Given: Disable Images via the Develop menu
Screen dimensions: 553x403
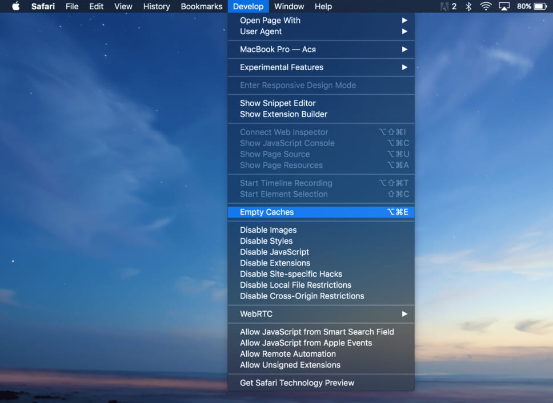Looking at the screenshot, I should point(267,229).
